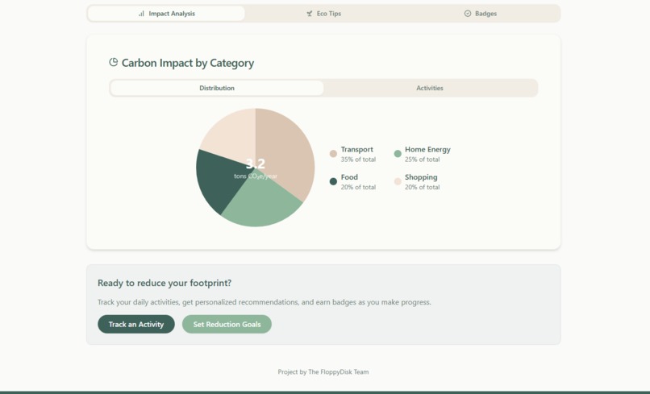Viewport: 650px width, 394px height.
Task: Click 'Project by The FloppyDisk Team' footer text
Action: 323,372
